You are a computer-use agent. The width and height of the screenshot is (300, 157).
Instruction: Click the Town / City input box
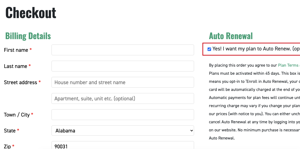point(123,115)
